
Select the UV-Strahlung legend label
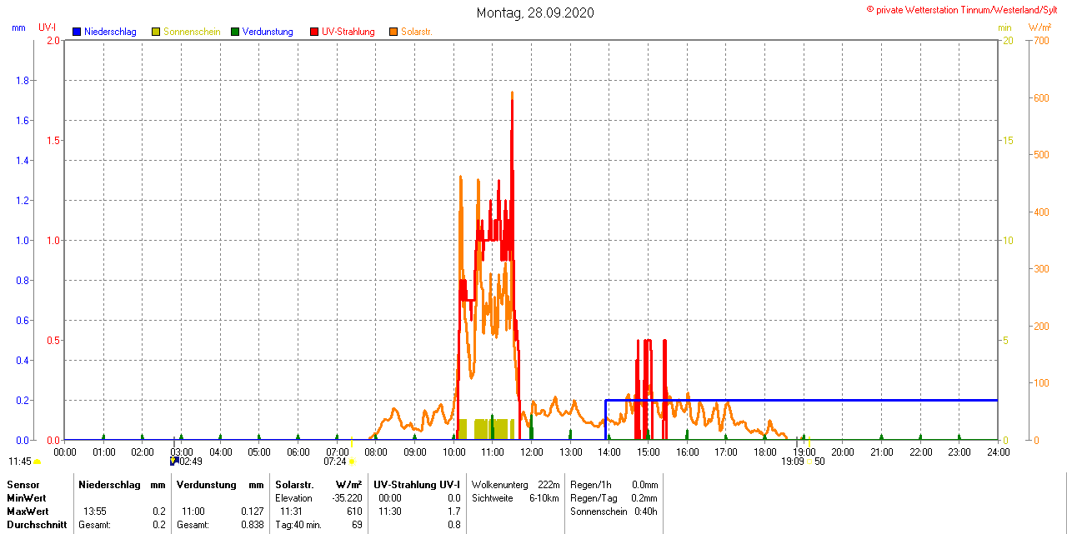click(348, 32)
